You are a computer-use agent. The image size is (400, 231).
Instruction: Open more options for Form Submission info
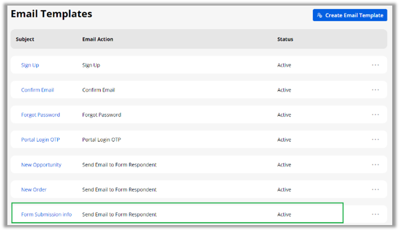[375, 214]
